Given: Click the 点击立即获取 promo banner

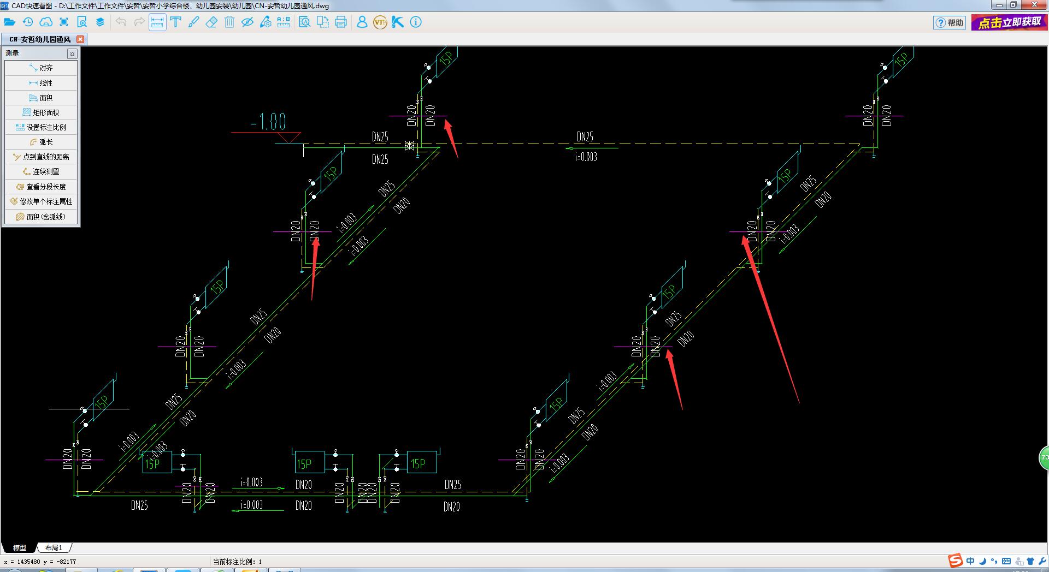Looking at the screenshot, I should [x=1009, y=22].
